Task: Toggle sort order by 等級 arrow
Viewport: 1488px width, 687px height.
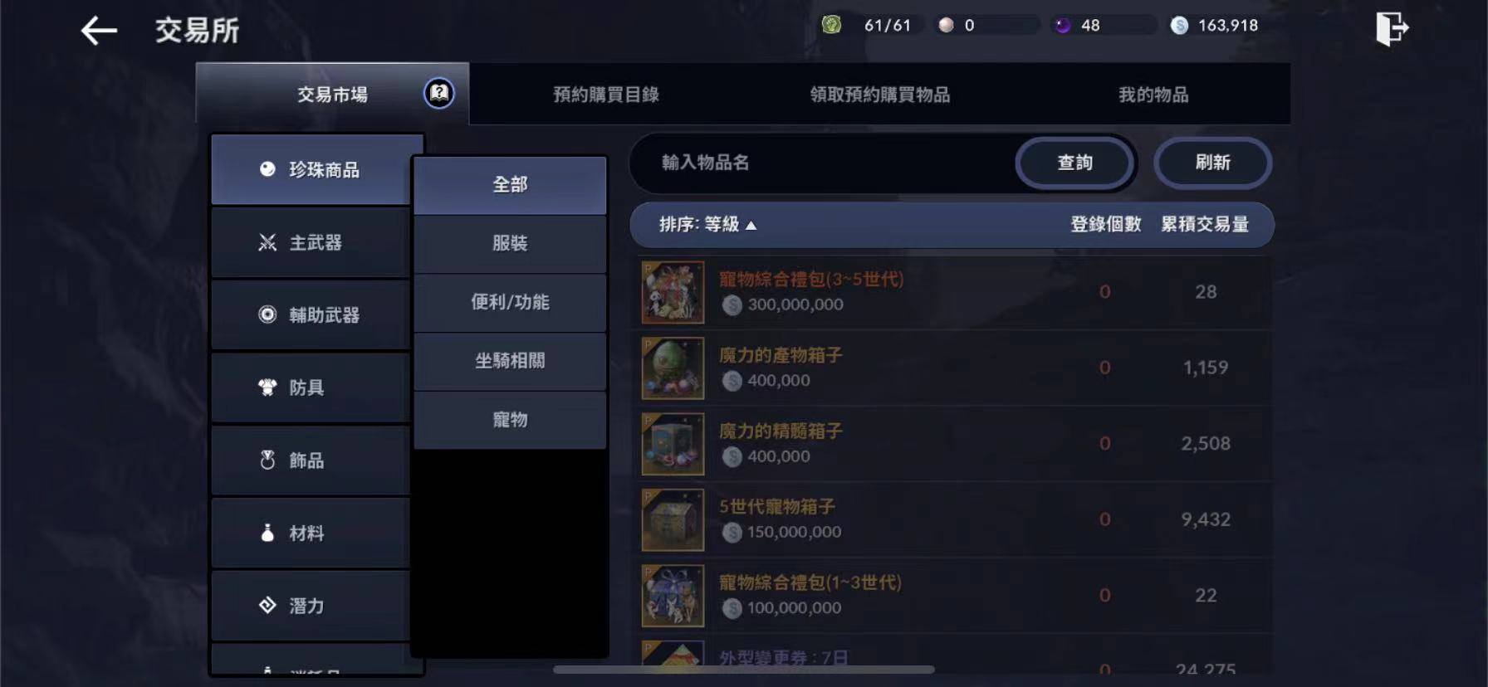Action: pos(751,225)
